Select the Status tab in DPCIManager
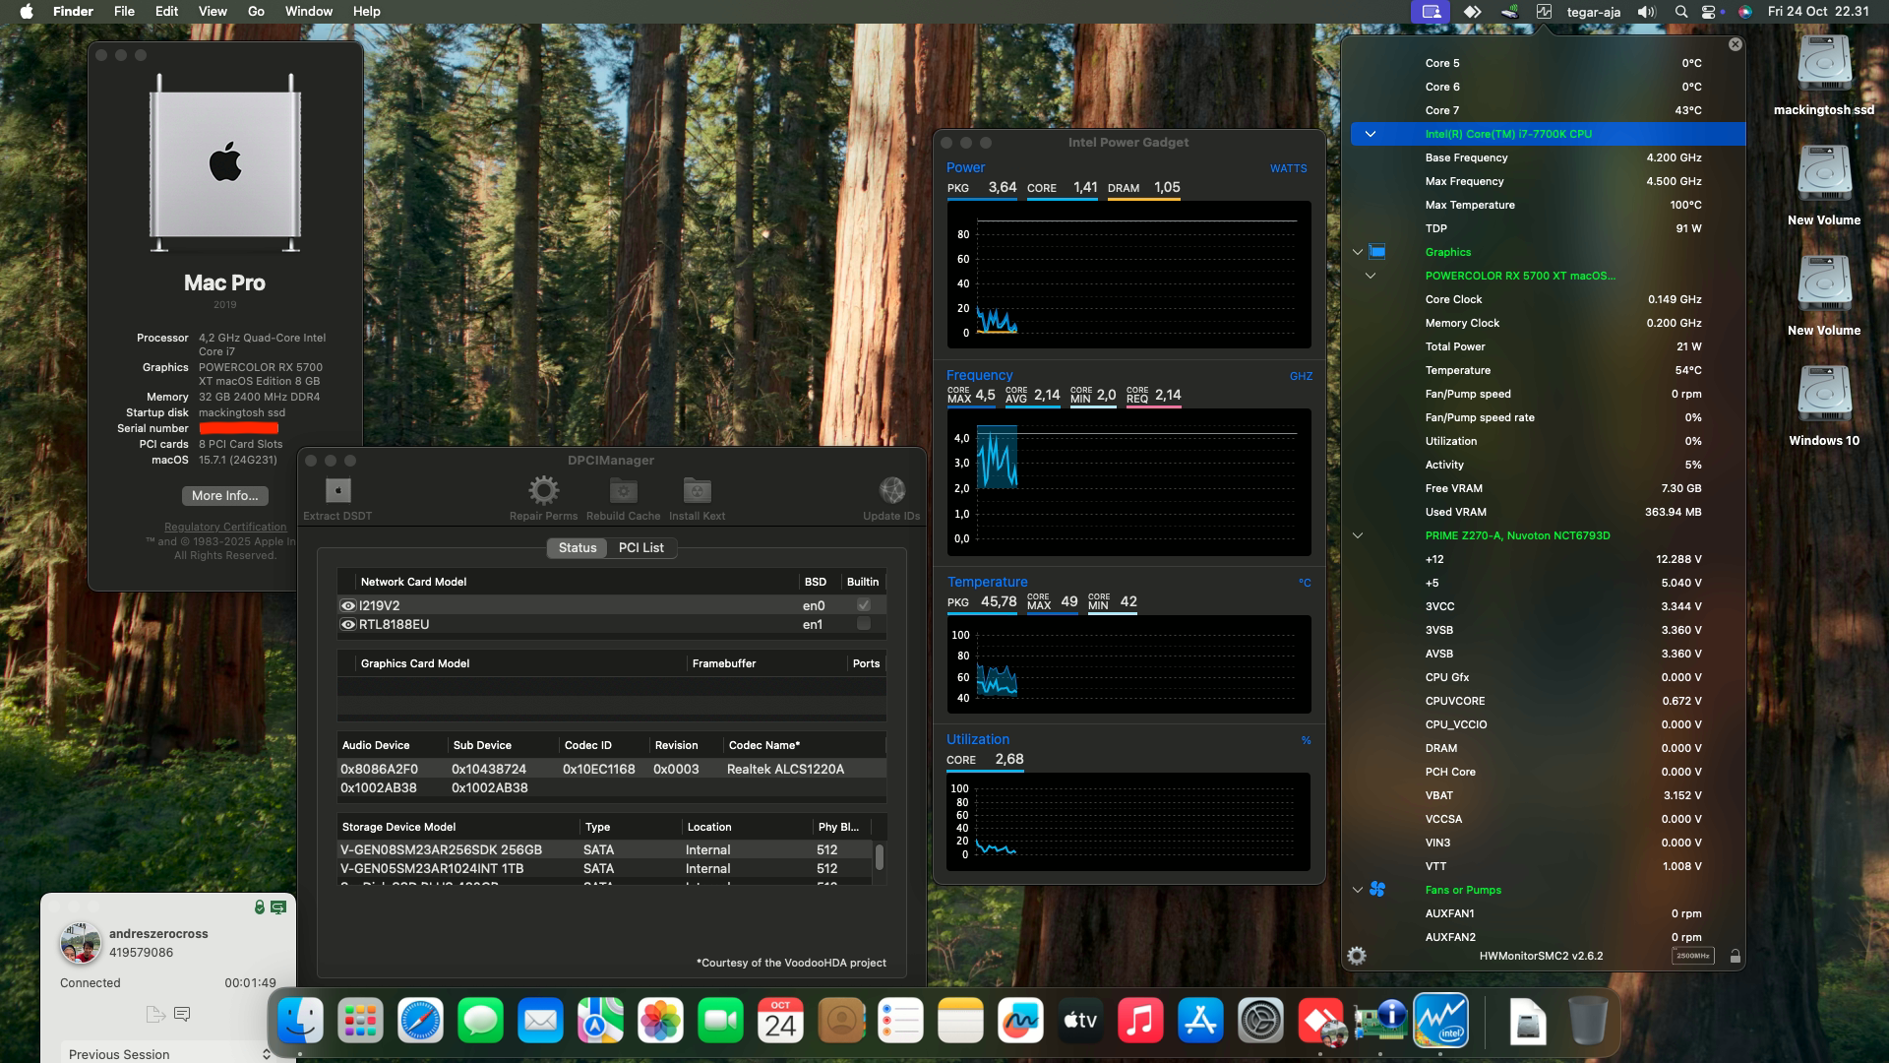Image resolution: width=1889 pixels, height=1063 pixels. click(x=578, y=548)
